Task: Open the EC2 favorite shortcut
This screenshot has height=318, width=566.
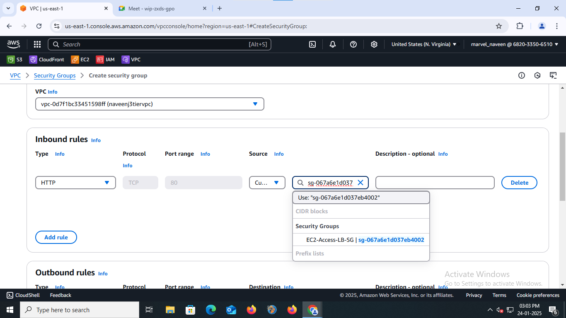Action: click(80, 60)
